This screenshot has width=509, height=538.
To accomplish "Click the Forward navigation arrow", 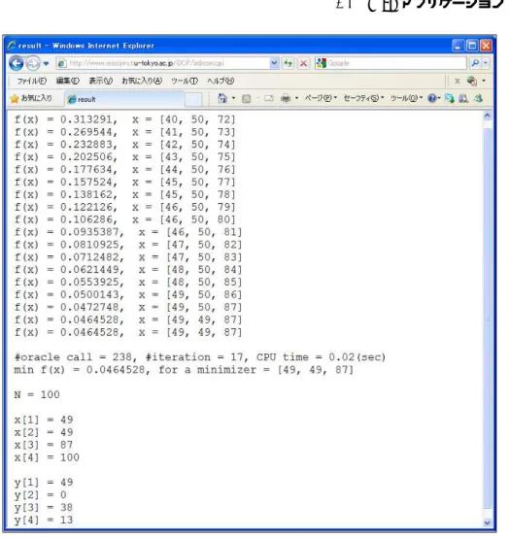I will [33, 63].
